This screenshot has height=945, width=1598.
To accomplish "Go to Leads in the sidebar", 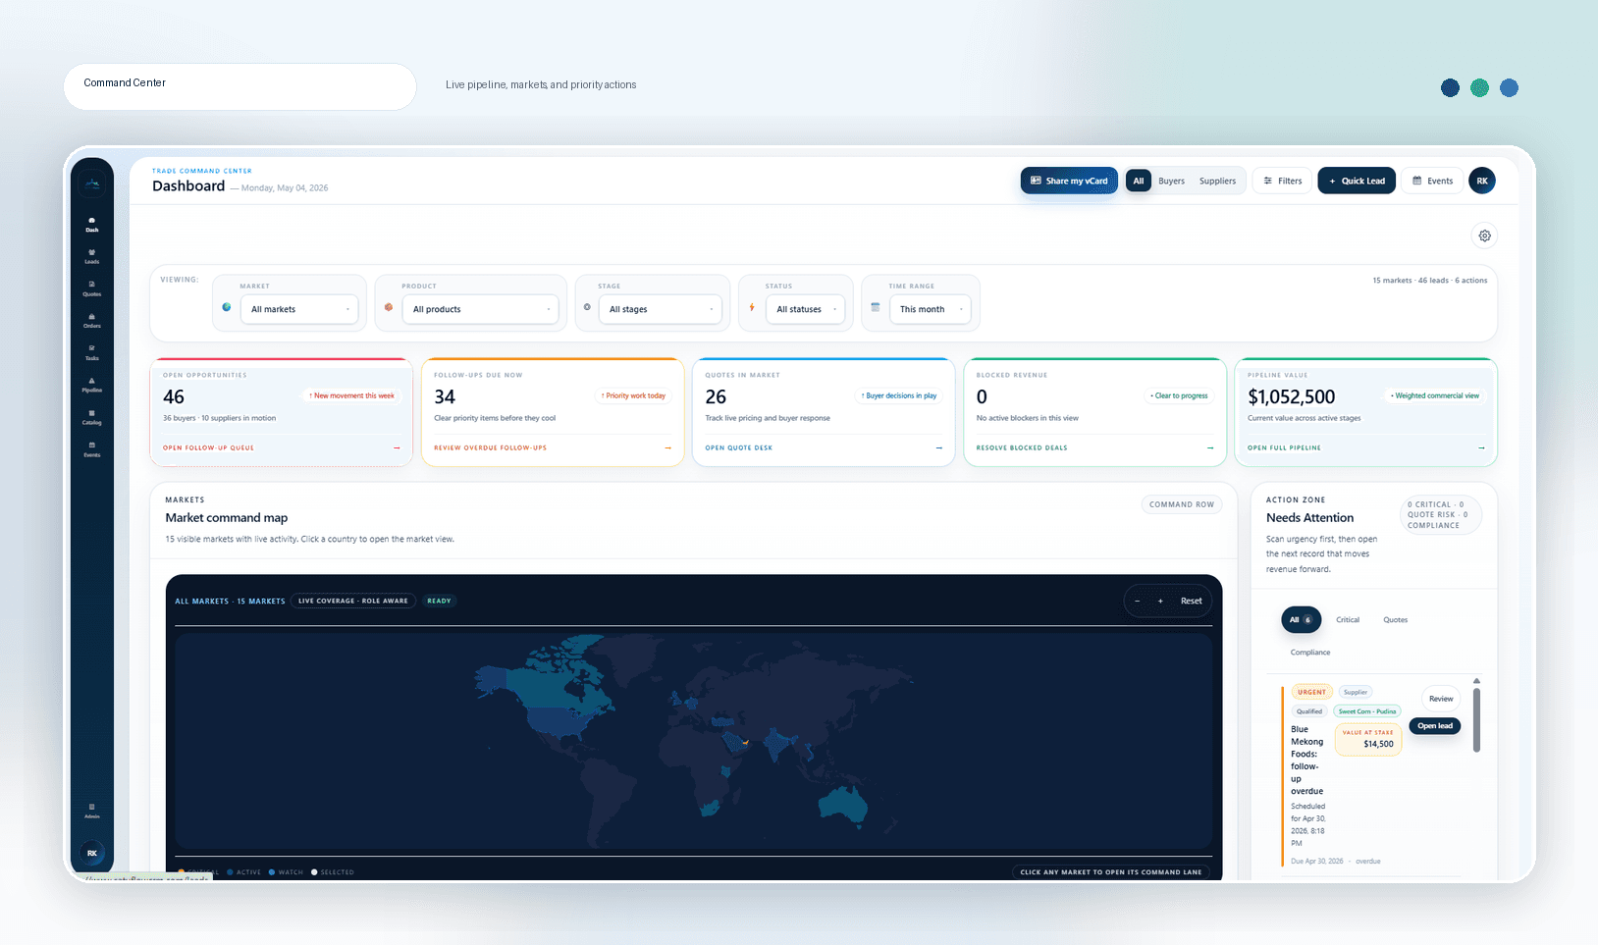I will pyautogui.click(x=92, y=256).
